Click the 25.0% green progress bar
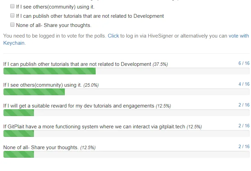Screen dimensions: 251x171 tap(34, 92)
